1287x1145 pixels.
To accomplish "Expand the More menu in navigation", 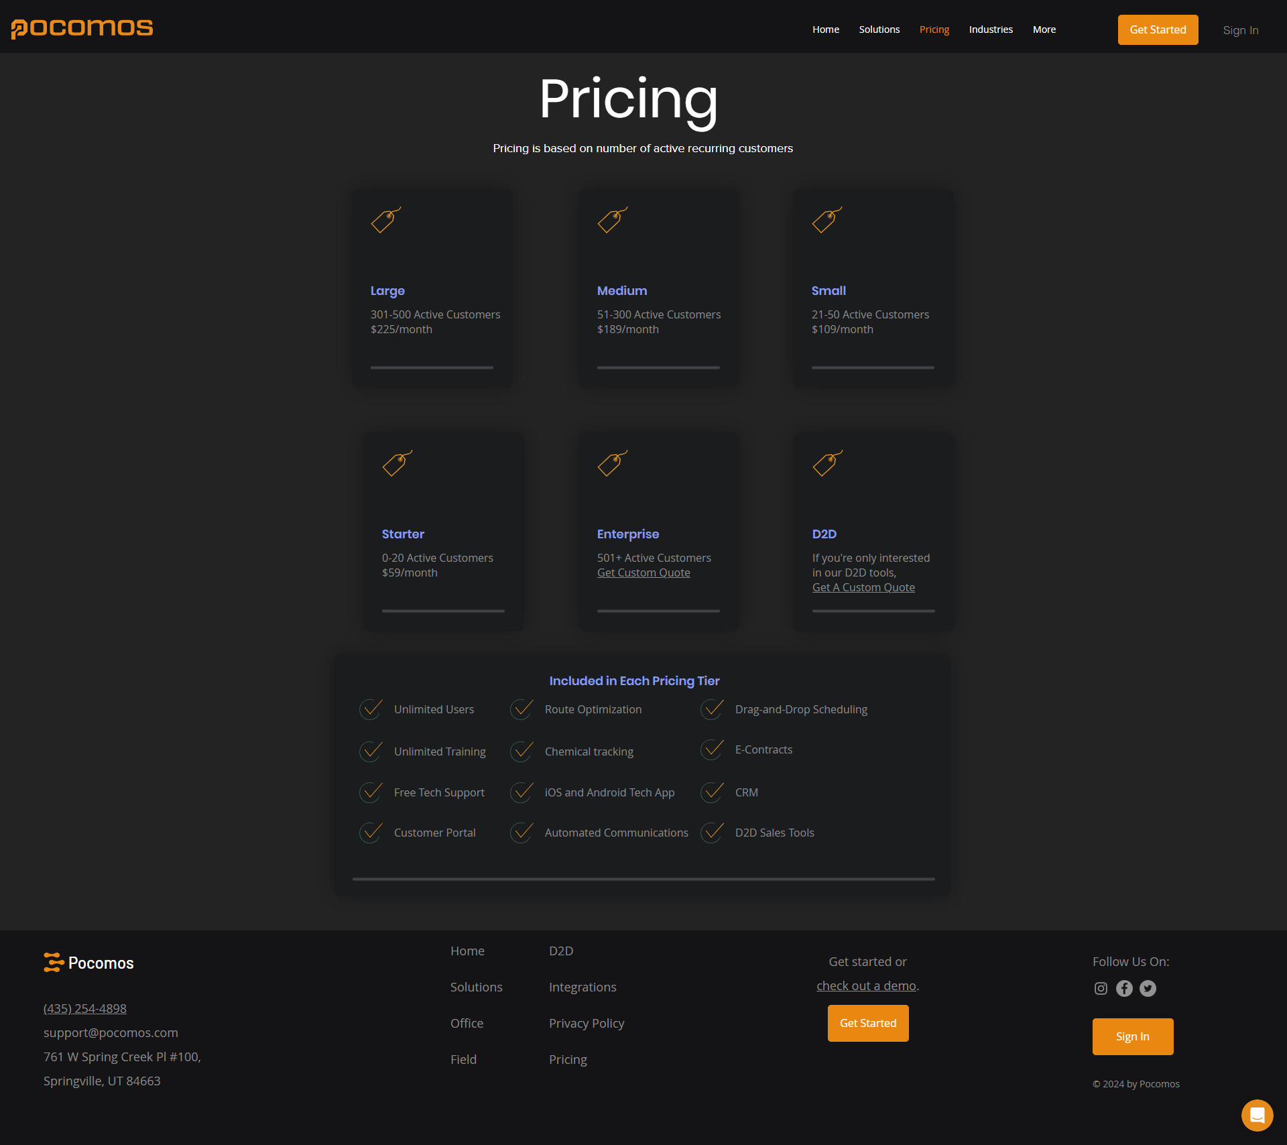I will [x=1044, y=29].
